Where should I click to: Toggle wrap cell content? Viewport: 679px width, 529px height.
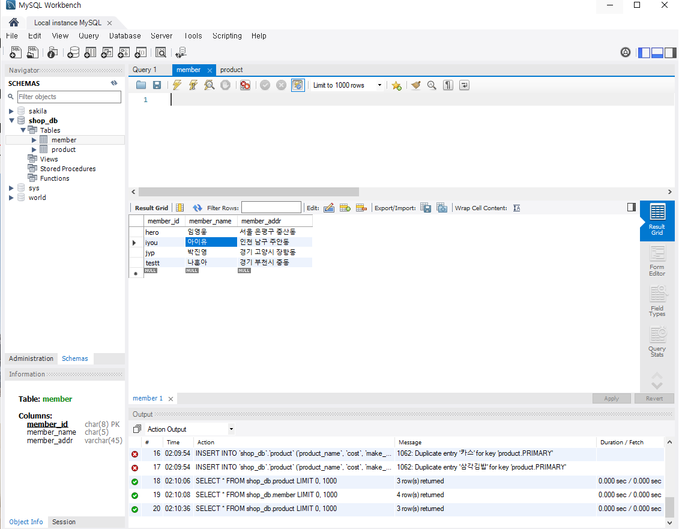517,208
